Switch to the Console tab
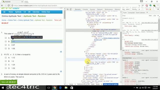Viewport: 160px width, 90px height. coord(85,9)
